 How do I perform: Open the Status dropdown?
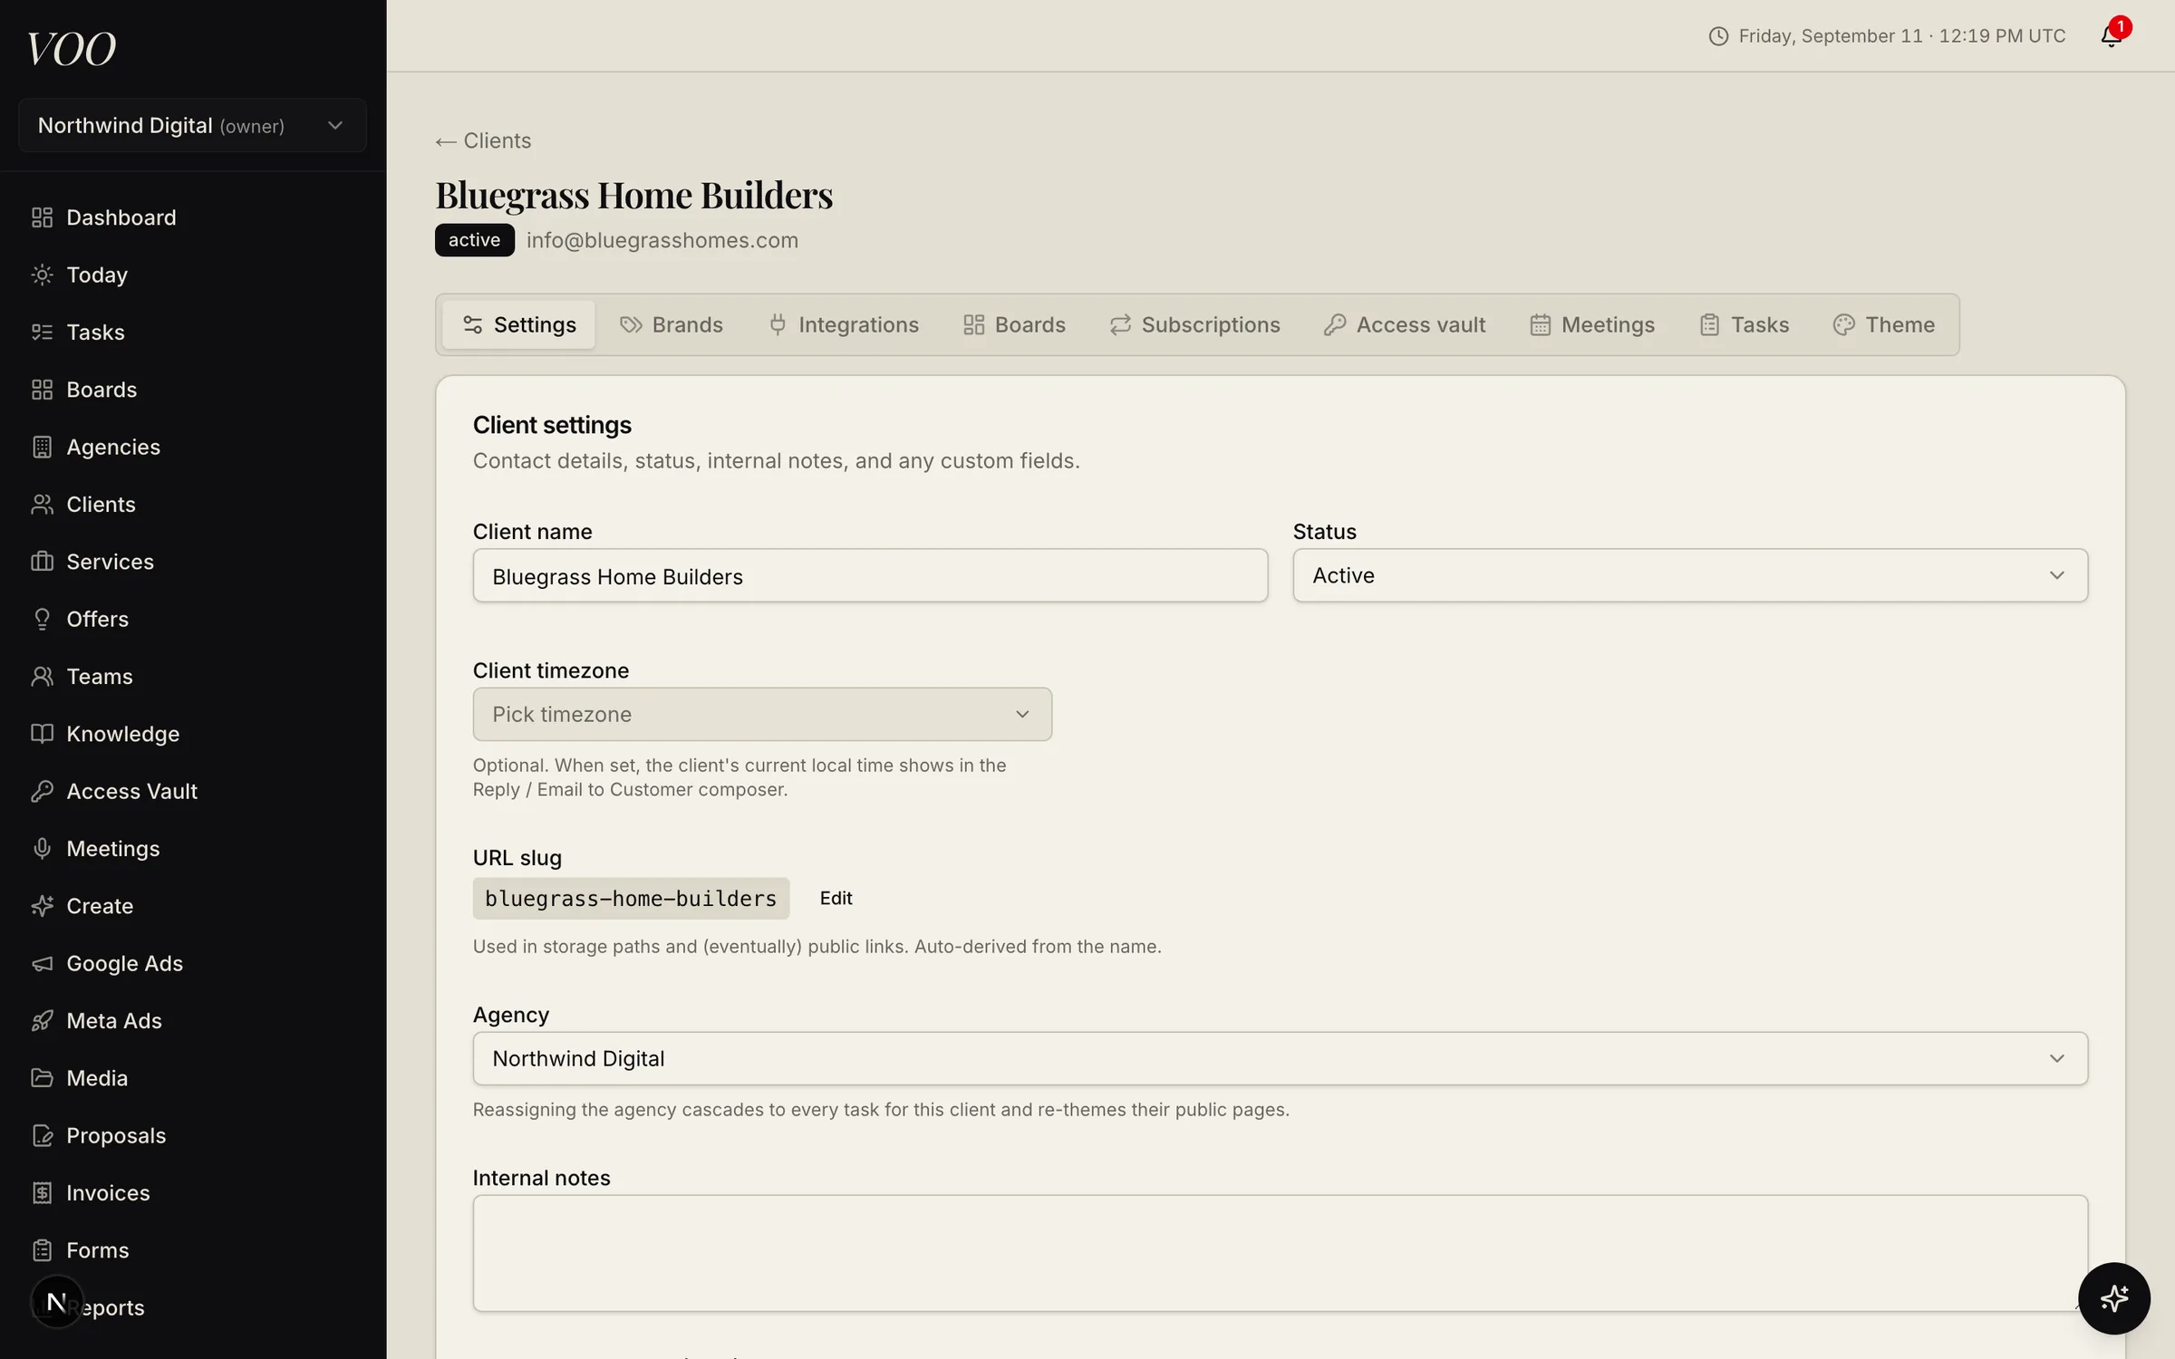click(1690, 575)
